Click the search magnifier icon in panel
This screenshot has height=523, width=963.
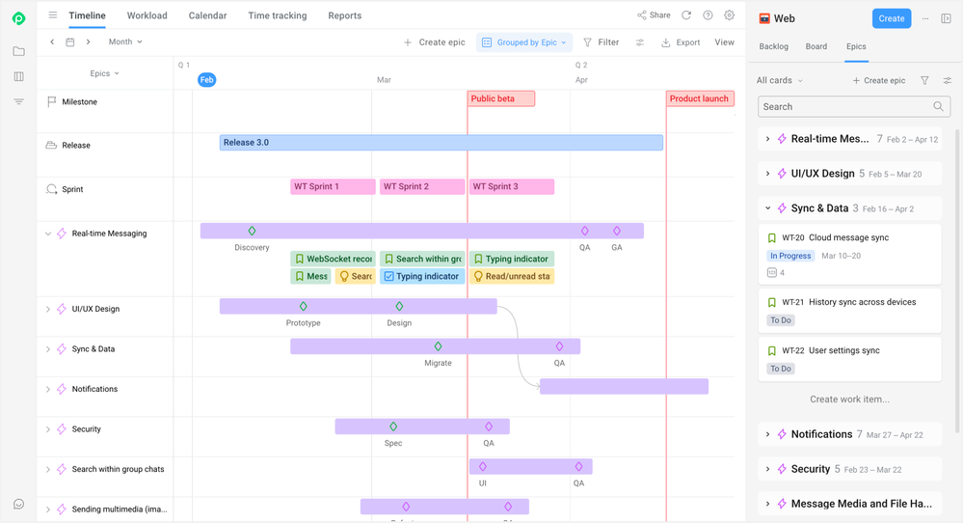[x=938, y=106]
